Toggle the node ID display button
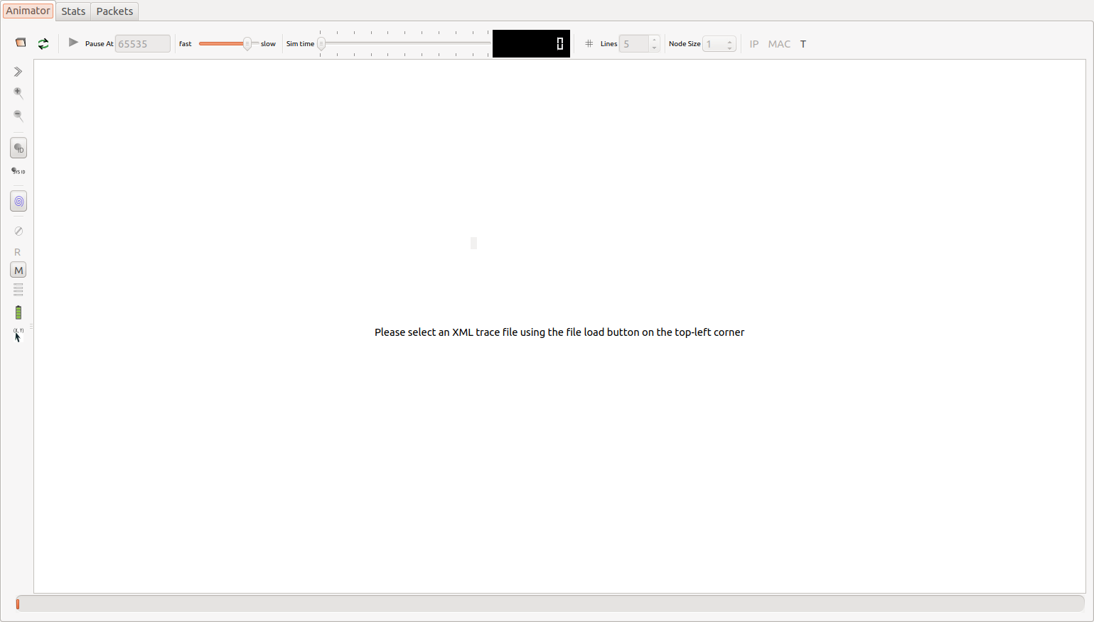Image resolution: width=1094 pixels, height=622 pixels. (18, 148)
